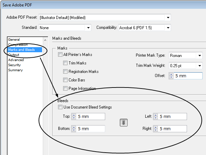Click the Left bleed value field
The height and width of the screenshot is (155, 206).
tap(172, 117)
